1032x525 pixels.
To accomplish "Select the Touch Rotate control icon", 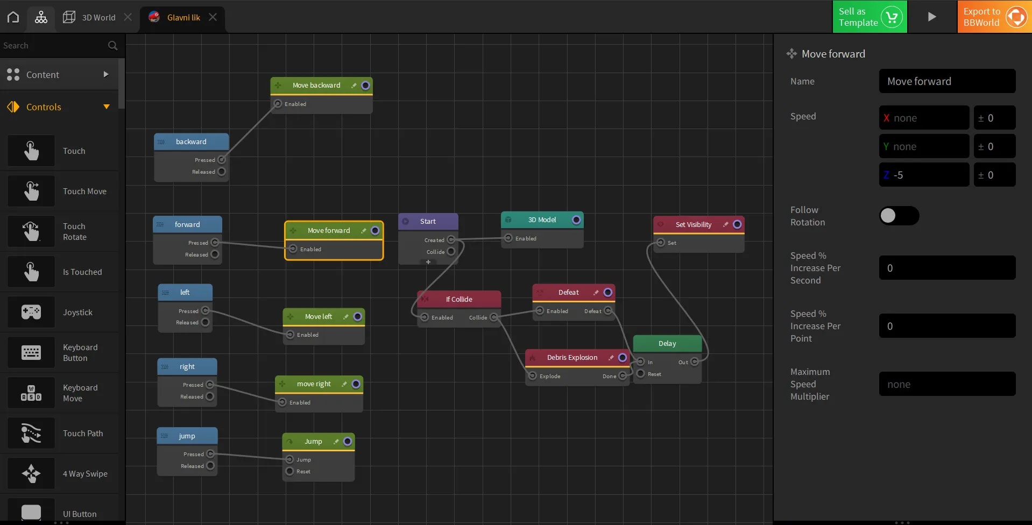I will [x=31, y=231].
